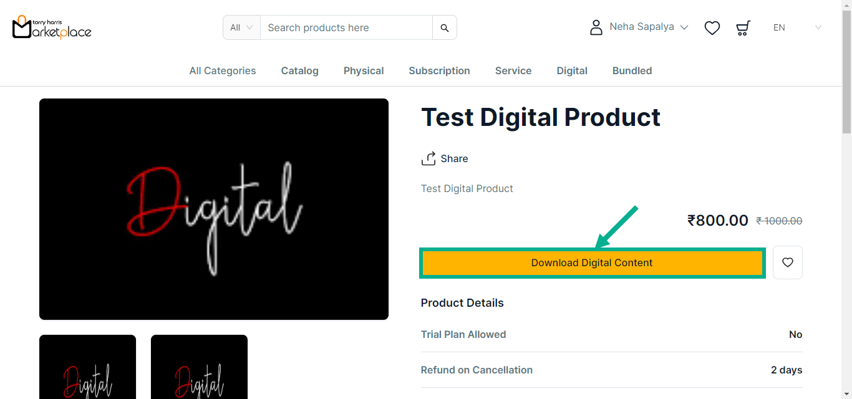Image resolution: width=852 pixels, height=399 pixels.
Task: Navigate to Subscription category
Action: (x=439, y=71)
